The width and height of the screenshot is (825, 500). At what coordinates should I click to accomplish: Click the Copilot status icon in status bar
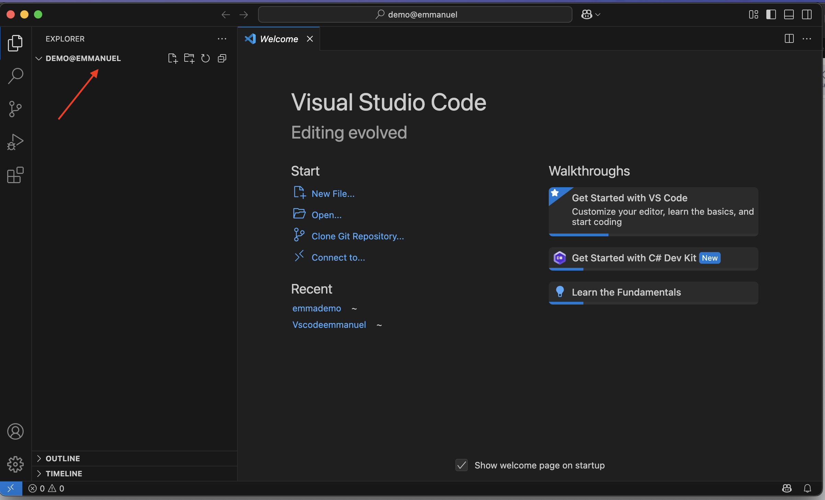[x=787, y=488]
